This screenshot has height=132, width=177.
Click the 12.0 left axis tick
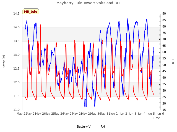point(16,82)
